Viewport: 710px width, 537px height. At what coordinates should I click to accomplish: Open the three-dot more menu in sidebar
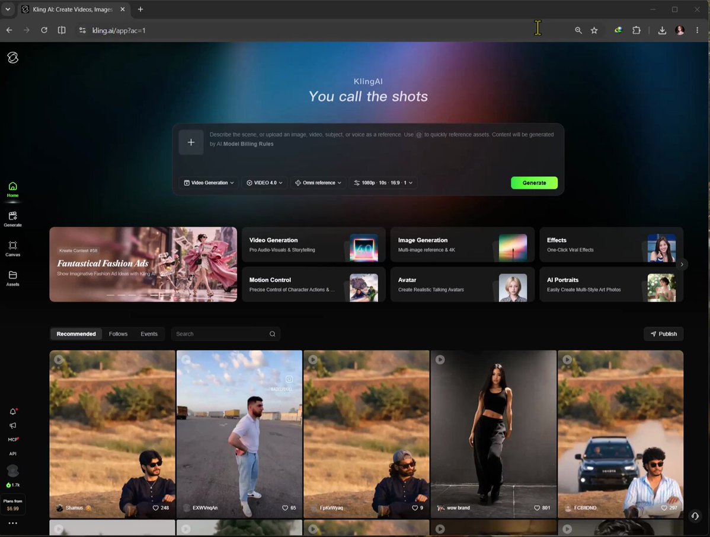point(12,523)
